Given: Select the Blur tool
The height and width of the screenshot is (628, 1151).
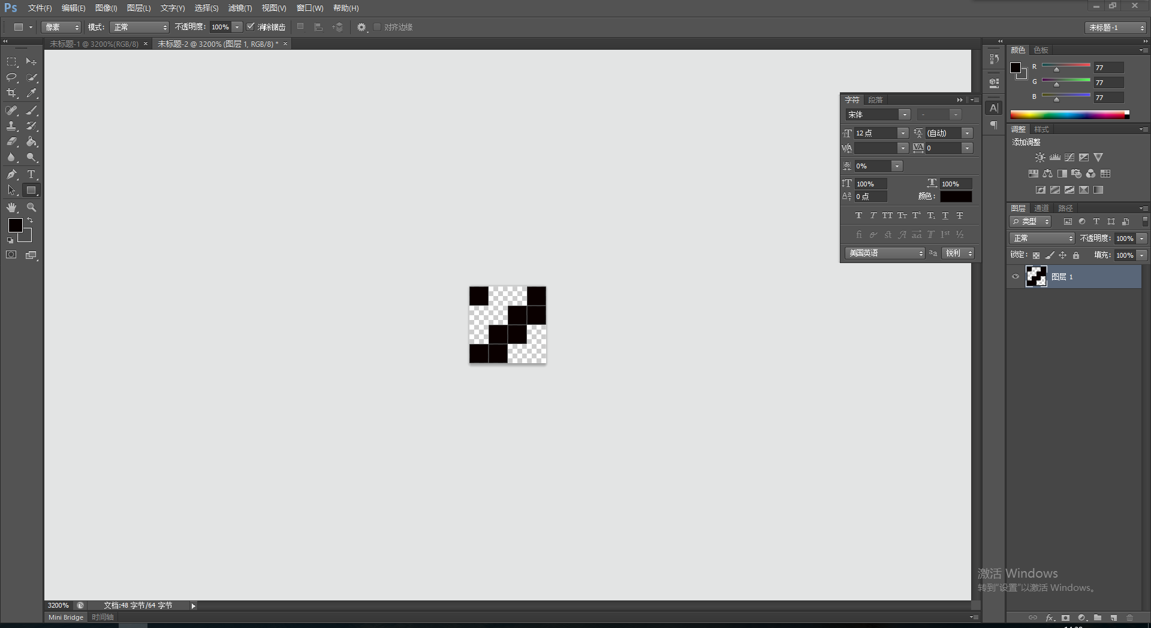Looking at the screenshot, I should click(x=11, y=157).
